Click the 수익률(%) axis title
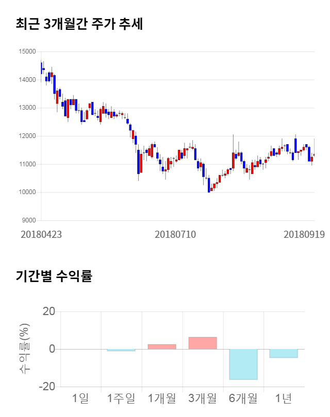This screenshot has height=417, width=330. pos(24,349)
